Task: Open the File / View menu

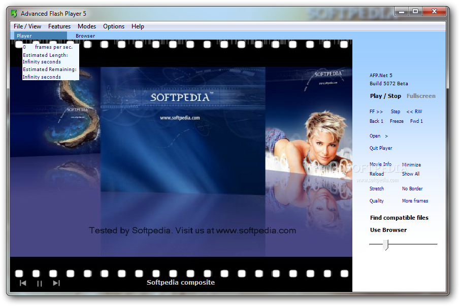Action: tap(27, 26)
